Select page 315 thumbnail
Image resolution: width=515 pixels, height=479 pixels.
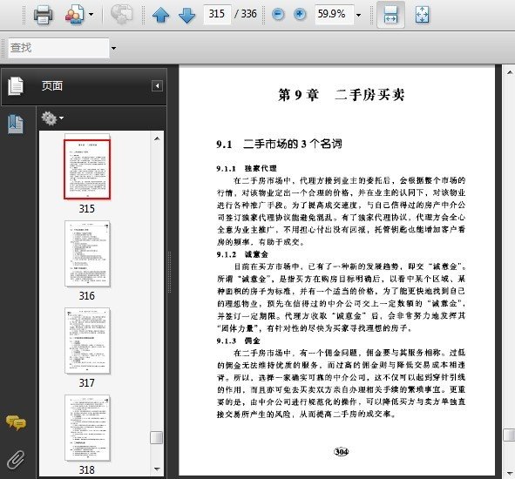click(87, 170)
